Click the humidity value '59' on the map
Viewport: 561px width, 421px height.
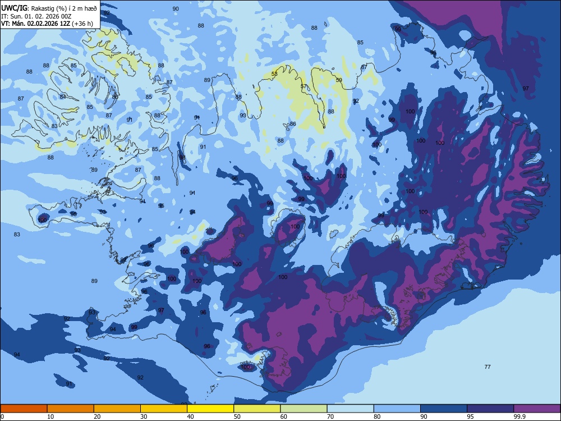click(x=339, y=80)
